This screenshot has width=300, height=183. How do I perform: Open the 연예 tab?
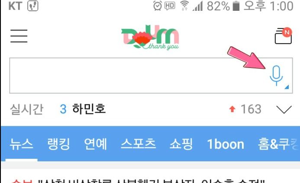click(x=96, y=144)
